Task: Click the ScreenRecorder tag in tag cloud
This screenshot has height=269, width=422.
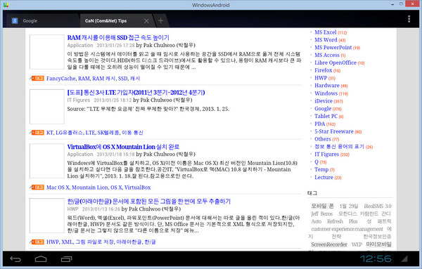Action: point(329,244)
